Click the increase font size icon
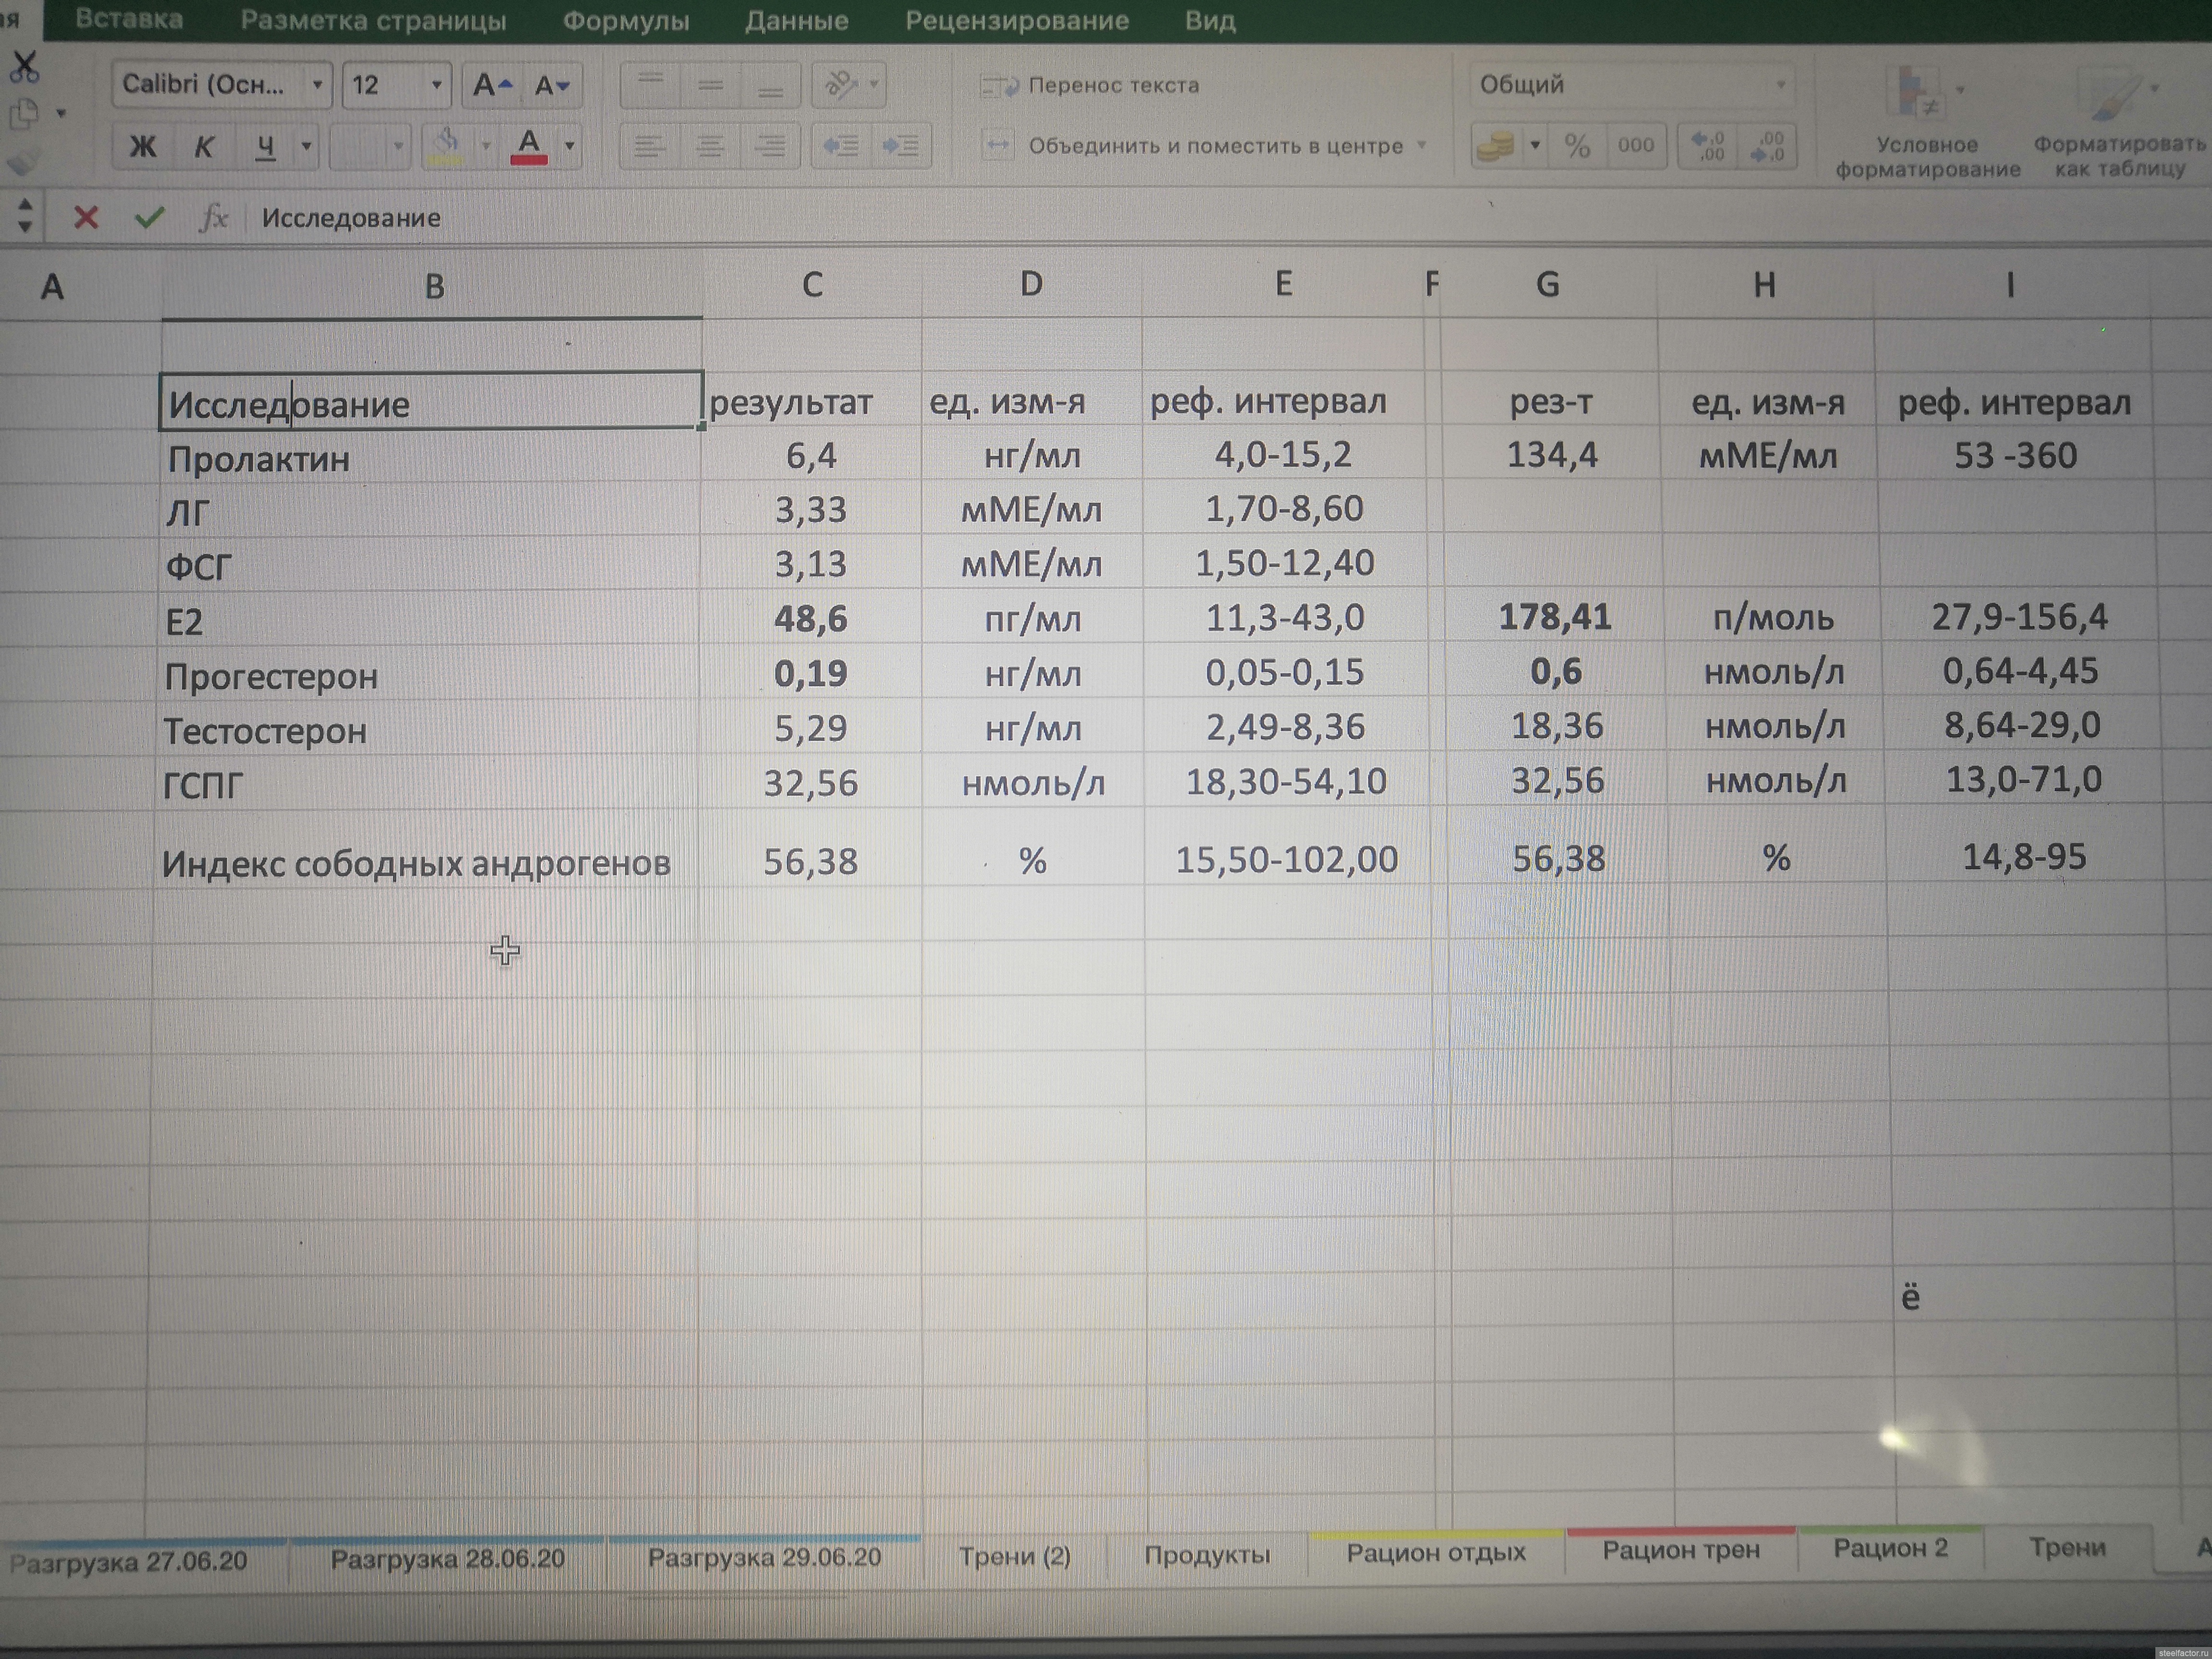 click(x=491, y=86)
